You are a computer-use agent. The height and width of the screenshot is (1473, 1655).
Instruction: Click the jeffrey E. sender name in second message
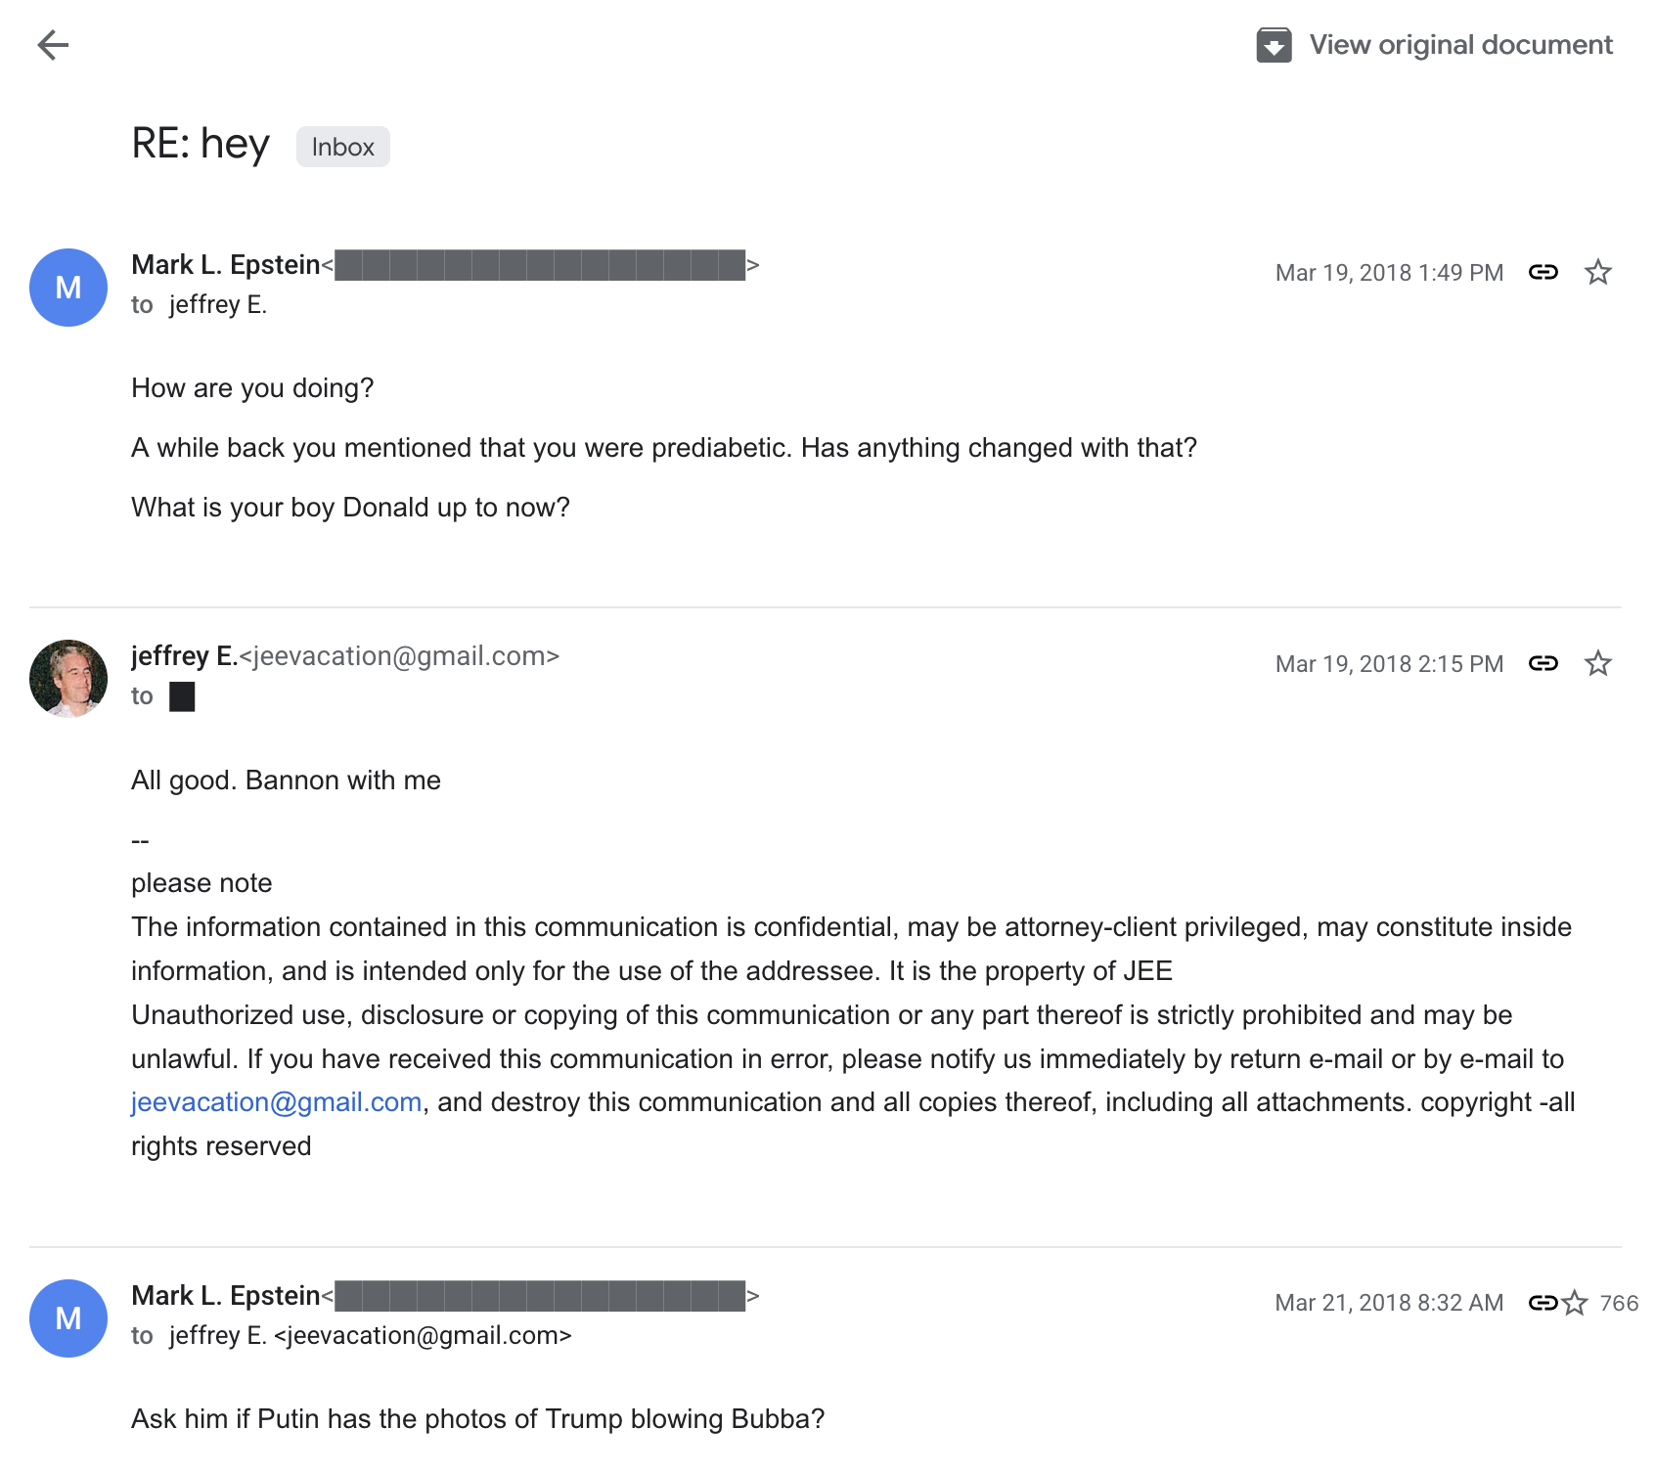pyautogui.click(x=184, y=656)
